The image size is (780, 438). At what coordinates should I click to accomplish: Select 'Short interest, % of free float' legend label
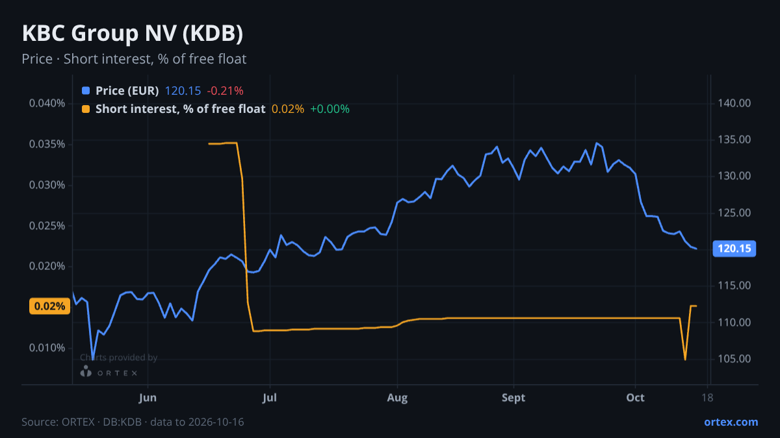181,109
